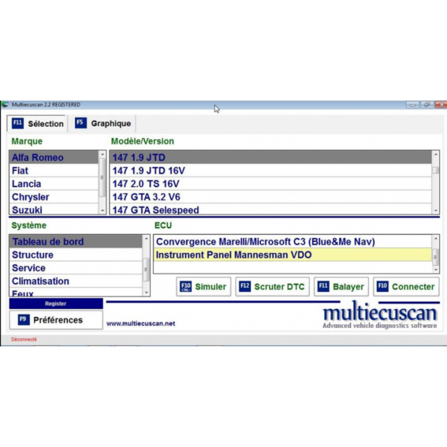447x447 pixels.
Task: Click Modèle/Version list scroll up arrow
Action: point(436,154)
